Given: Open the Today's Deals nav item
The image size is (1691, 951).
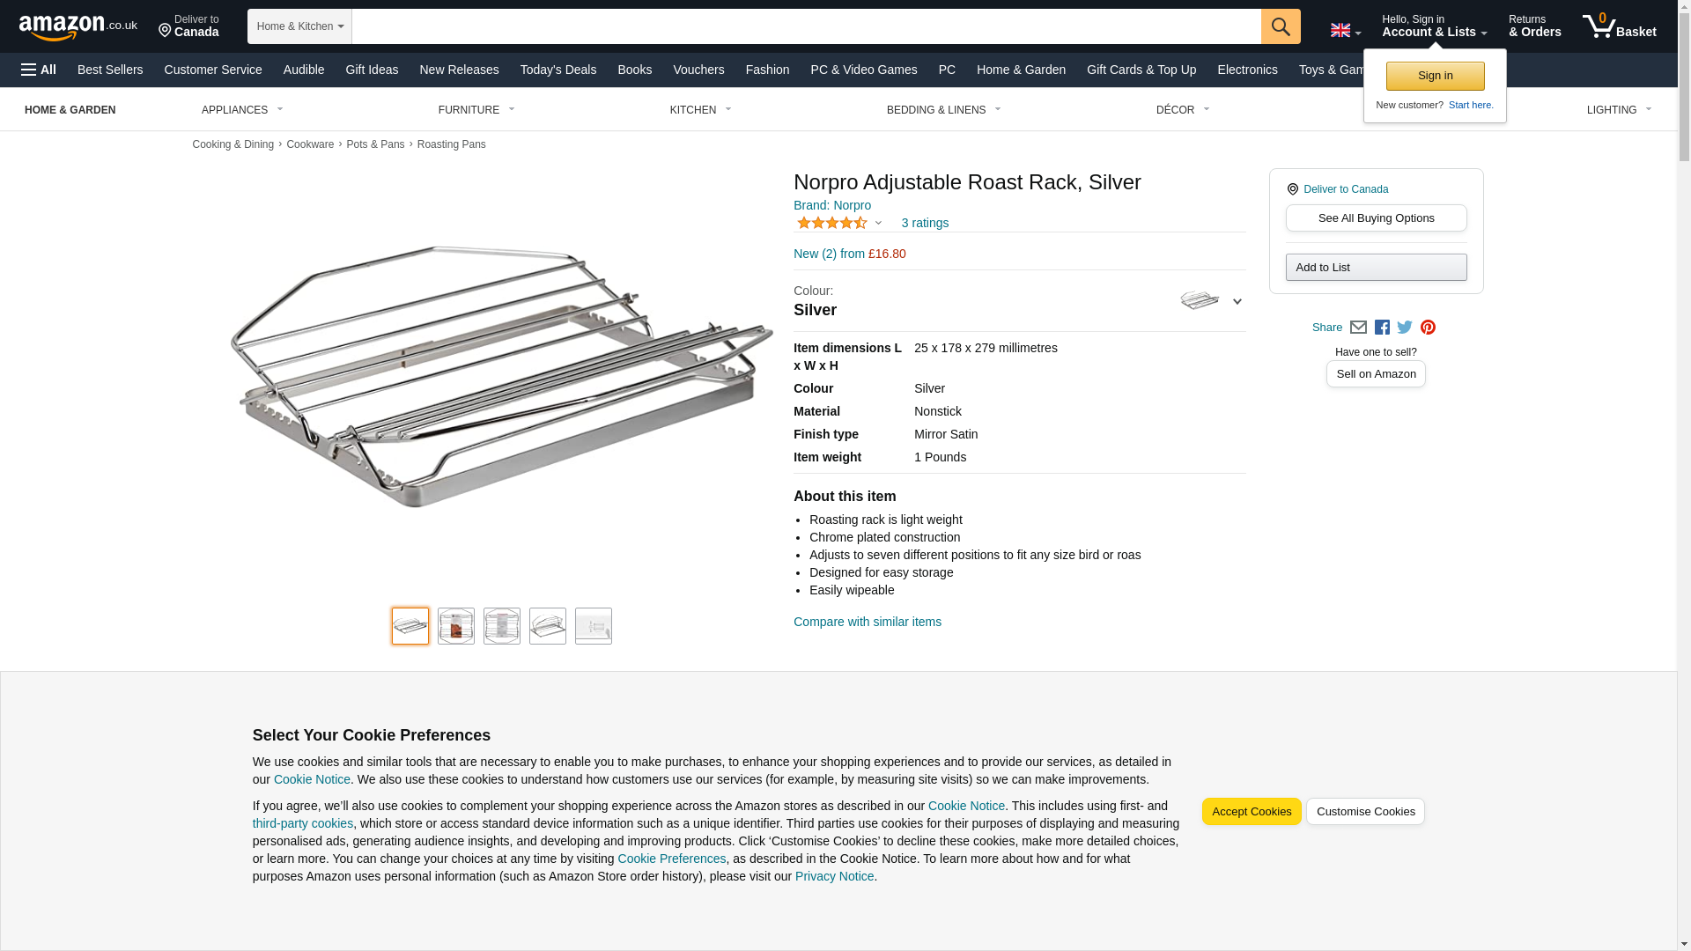Looking at the screenshot, I should (x=558, y=70).
